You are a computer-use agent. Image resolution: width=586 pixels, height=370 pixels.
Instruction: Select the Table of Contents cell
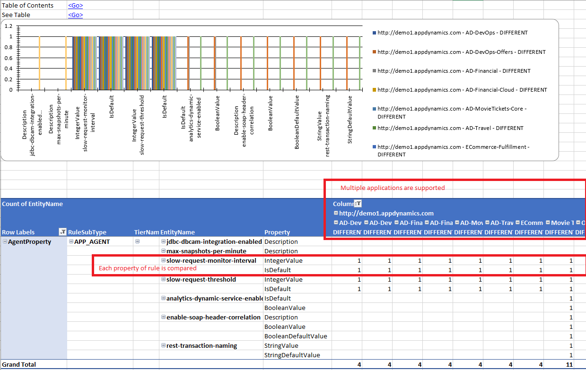[34, 5]
